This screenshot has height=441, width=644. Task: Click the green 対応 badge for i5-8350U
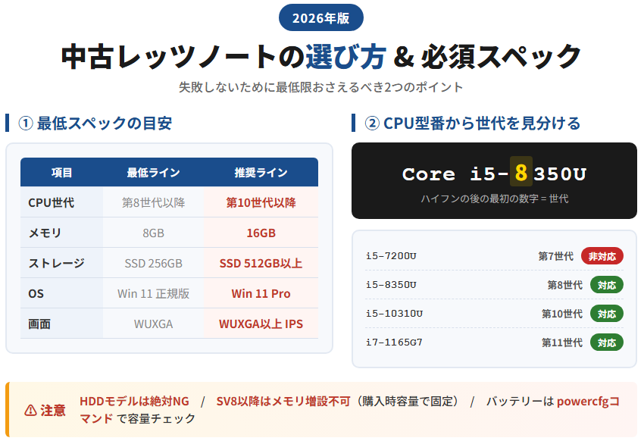[x=607, y=285]
